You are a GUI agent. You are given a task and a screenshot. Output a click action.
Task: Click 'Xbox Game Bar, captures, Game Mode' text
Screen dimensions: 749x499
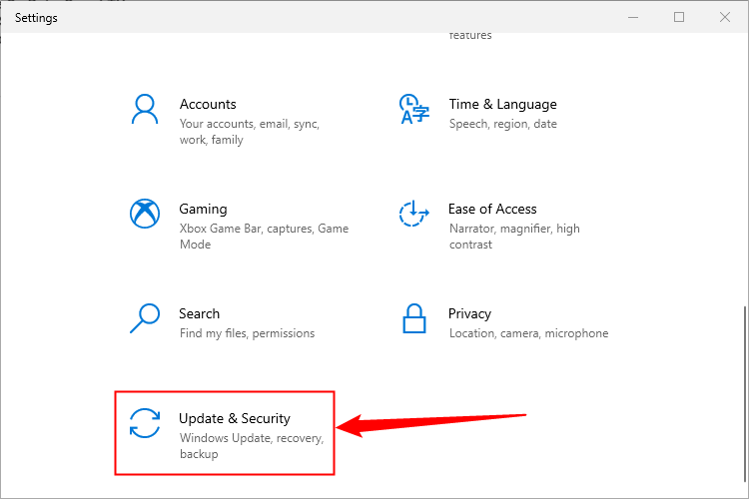(x=265, y=237)
